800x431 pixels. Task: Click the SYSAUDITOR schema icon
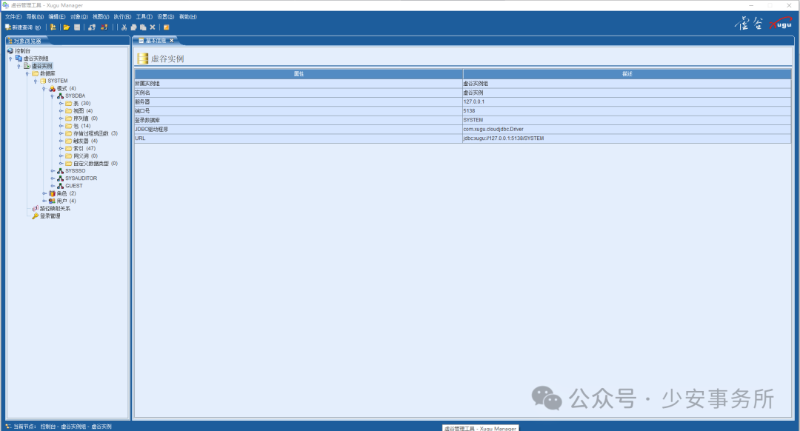click(60, 178)
